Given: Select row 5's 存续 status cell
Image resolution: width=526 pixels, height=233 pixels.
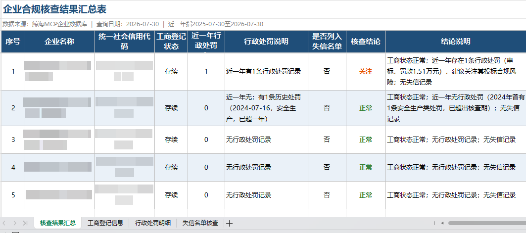Looking at the screenshot, I should pyautogui.click(x=171, y=195).
